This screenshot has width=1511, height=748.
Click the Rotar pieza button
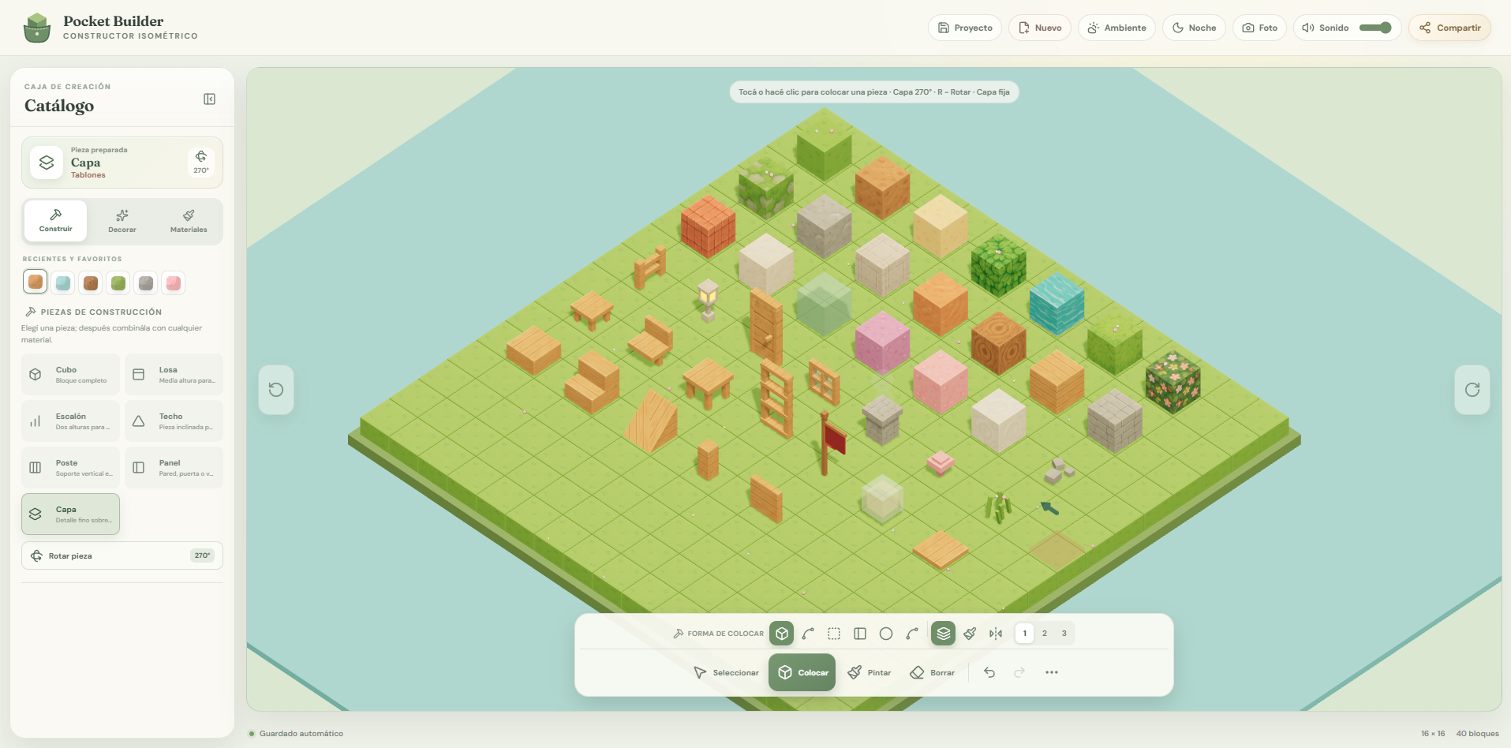122,555
